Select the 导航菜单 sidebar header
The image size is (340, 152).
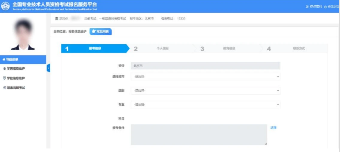click(23, 60)
